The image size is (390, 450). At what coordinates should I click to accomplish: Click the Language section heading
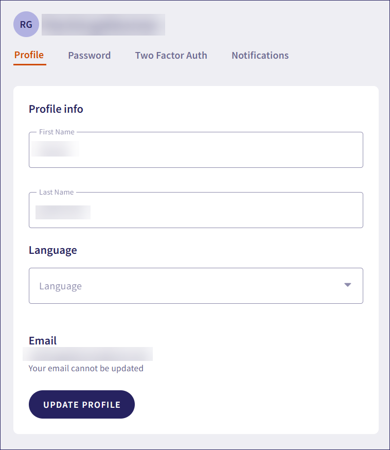(x=52, y=250)
